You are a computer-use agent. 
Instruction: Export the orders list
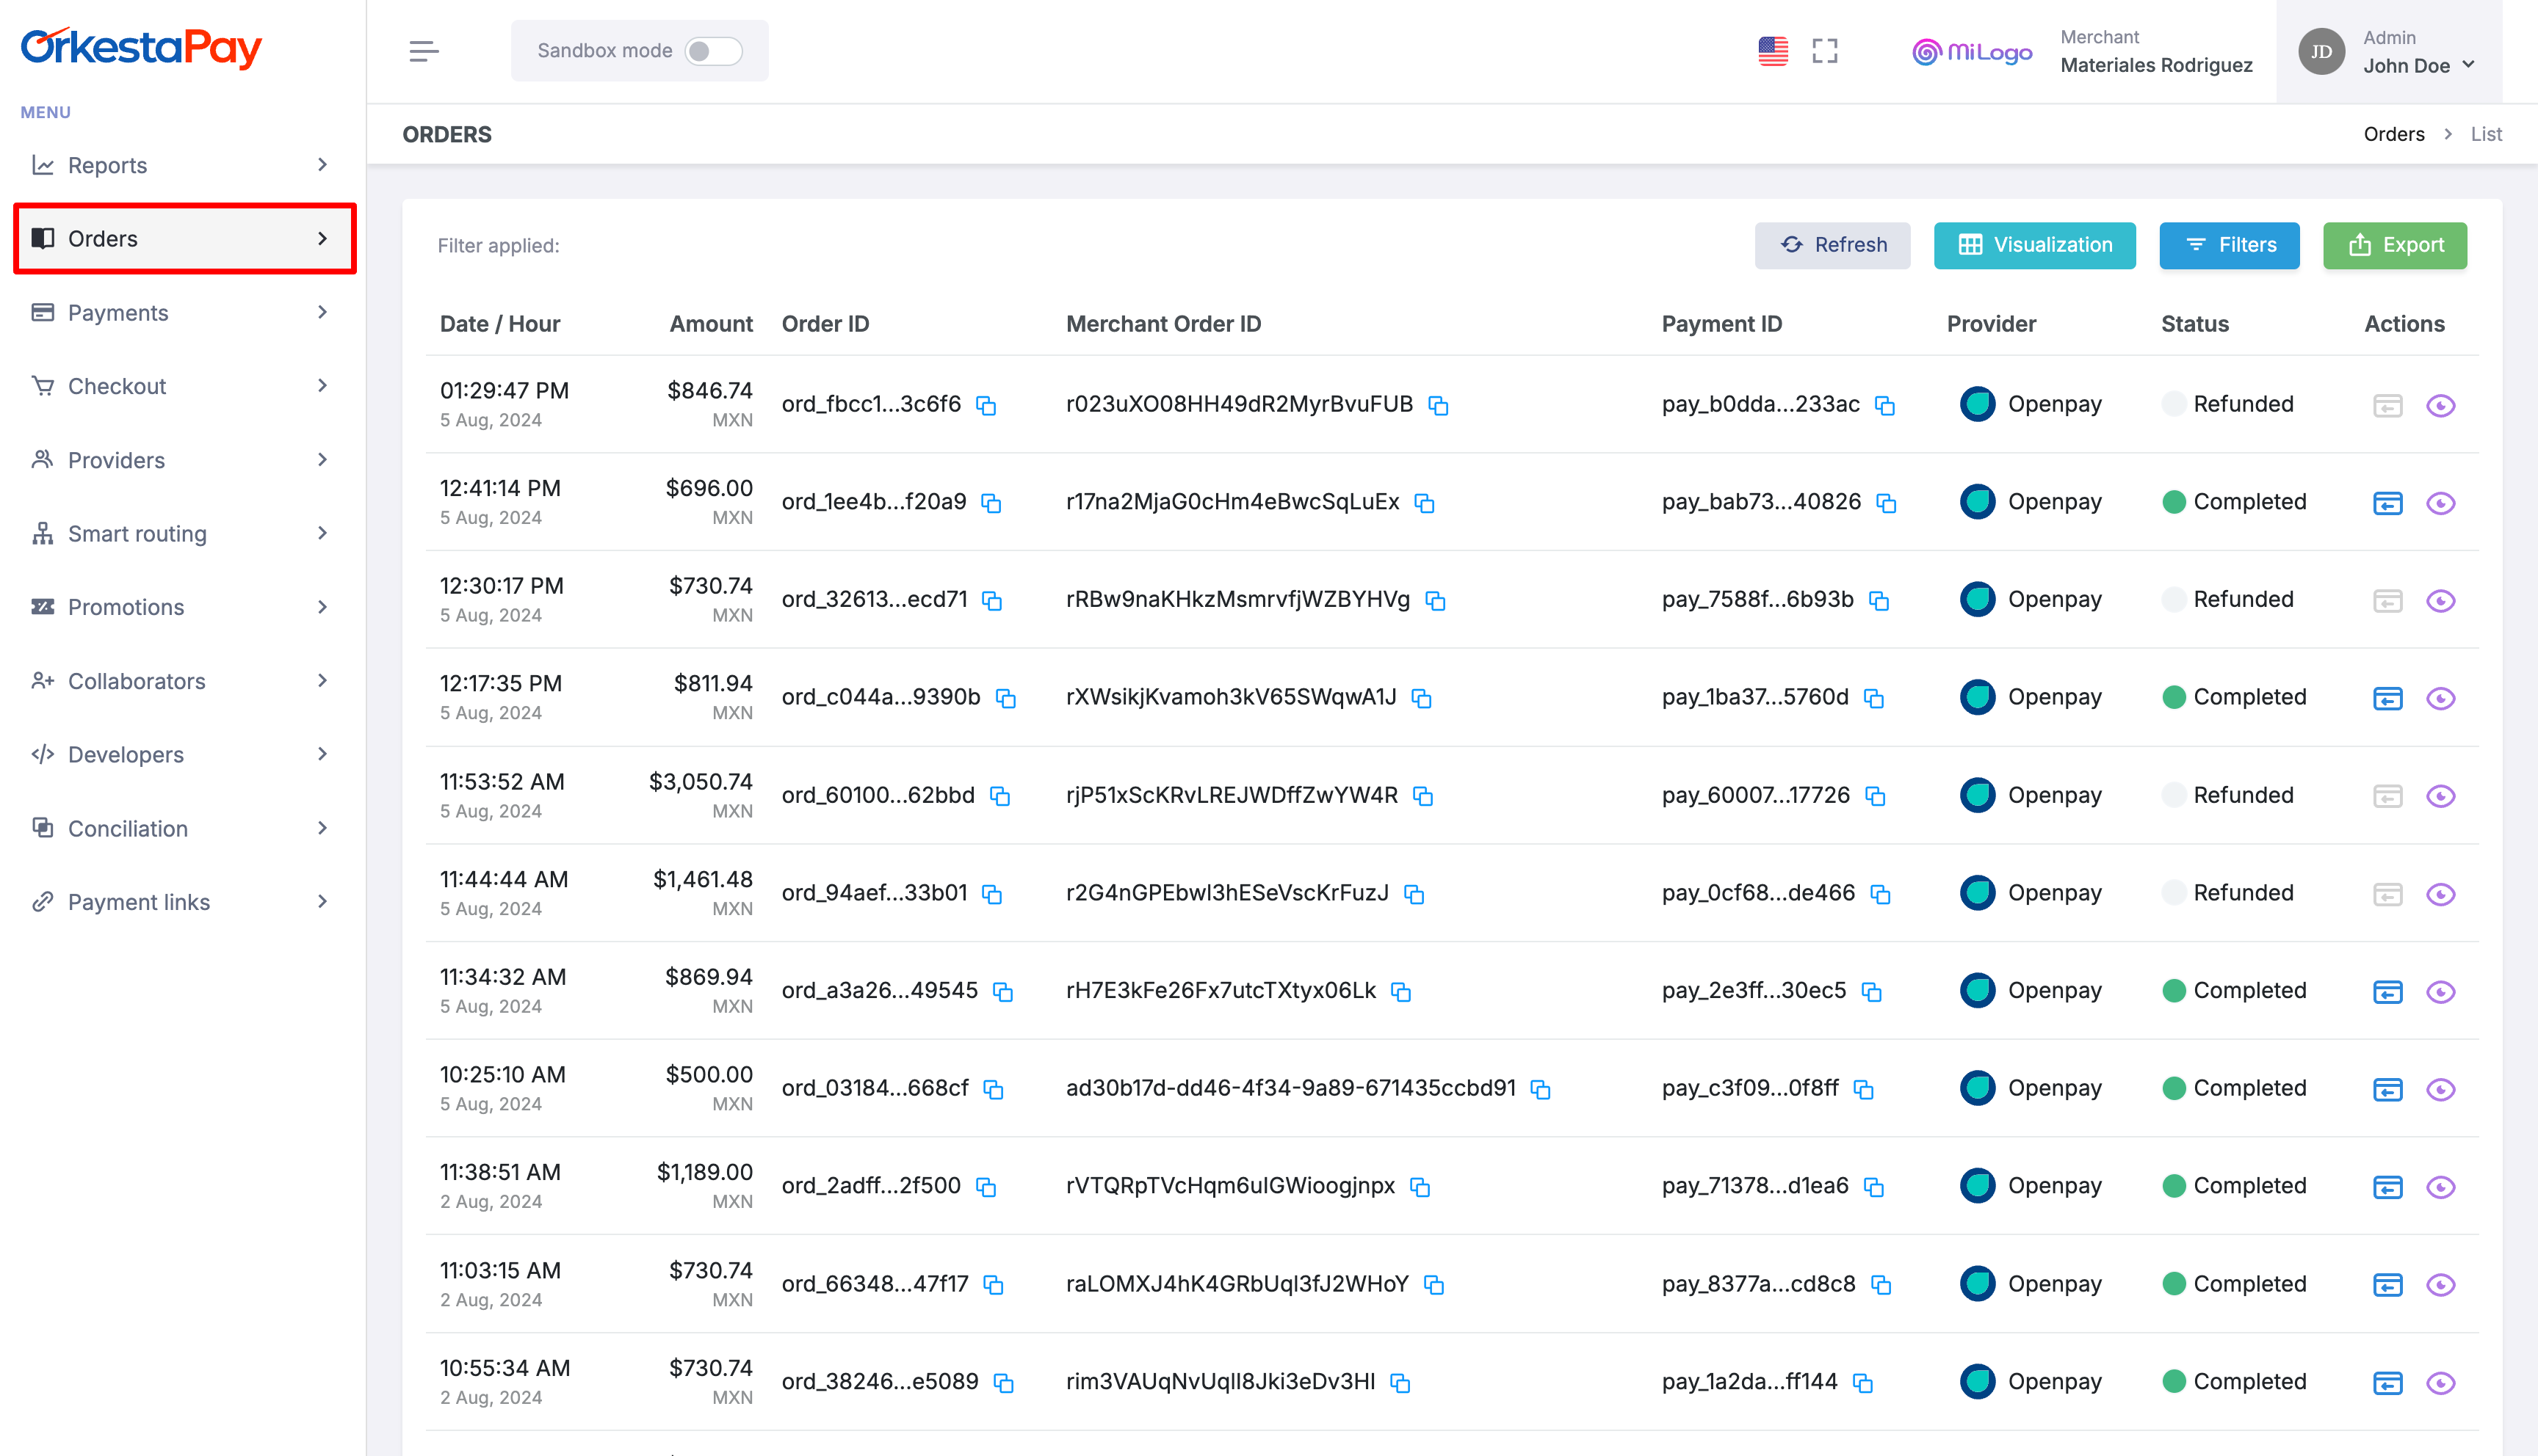click(x=2395, y=245)
